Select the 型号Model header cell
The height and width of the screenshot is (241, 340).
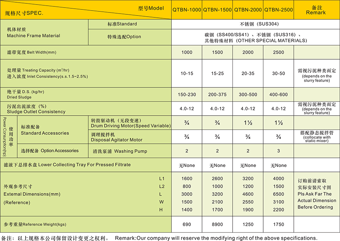click(151, 7)
